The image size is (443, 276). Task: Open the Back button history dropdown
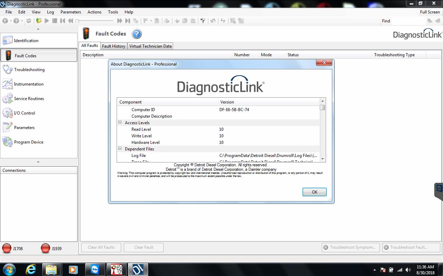pos(10,21)
